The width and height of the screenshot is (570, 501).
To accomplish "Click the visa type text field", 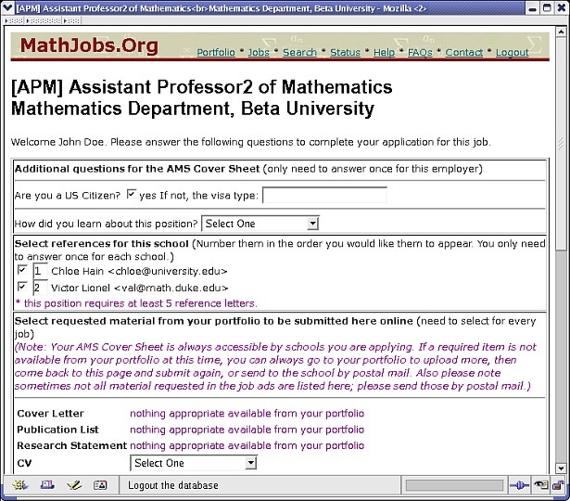I will pyautogui.click(x=324, y=196).
